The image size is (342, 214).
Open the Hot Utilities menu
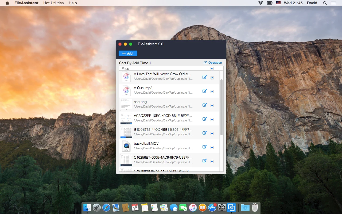pos(53,3)
